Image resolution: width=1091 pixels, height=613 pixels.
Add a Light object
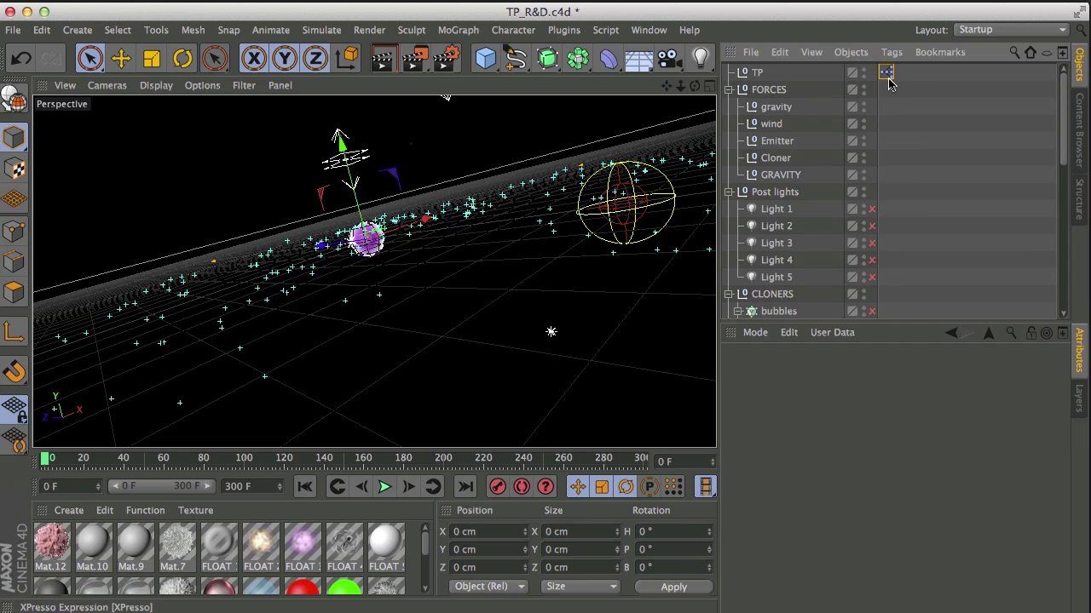click(x=701, y=58)
